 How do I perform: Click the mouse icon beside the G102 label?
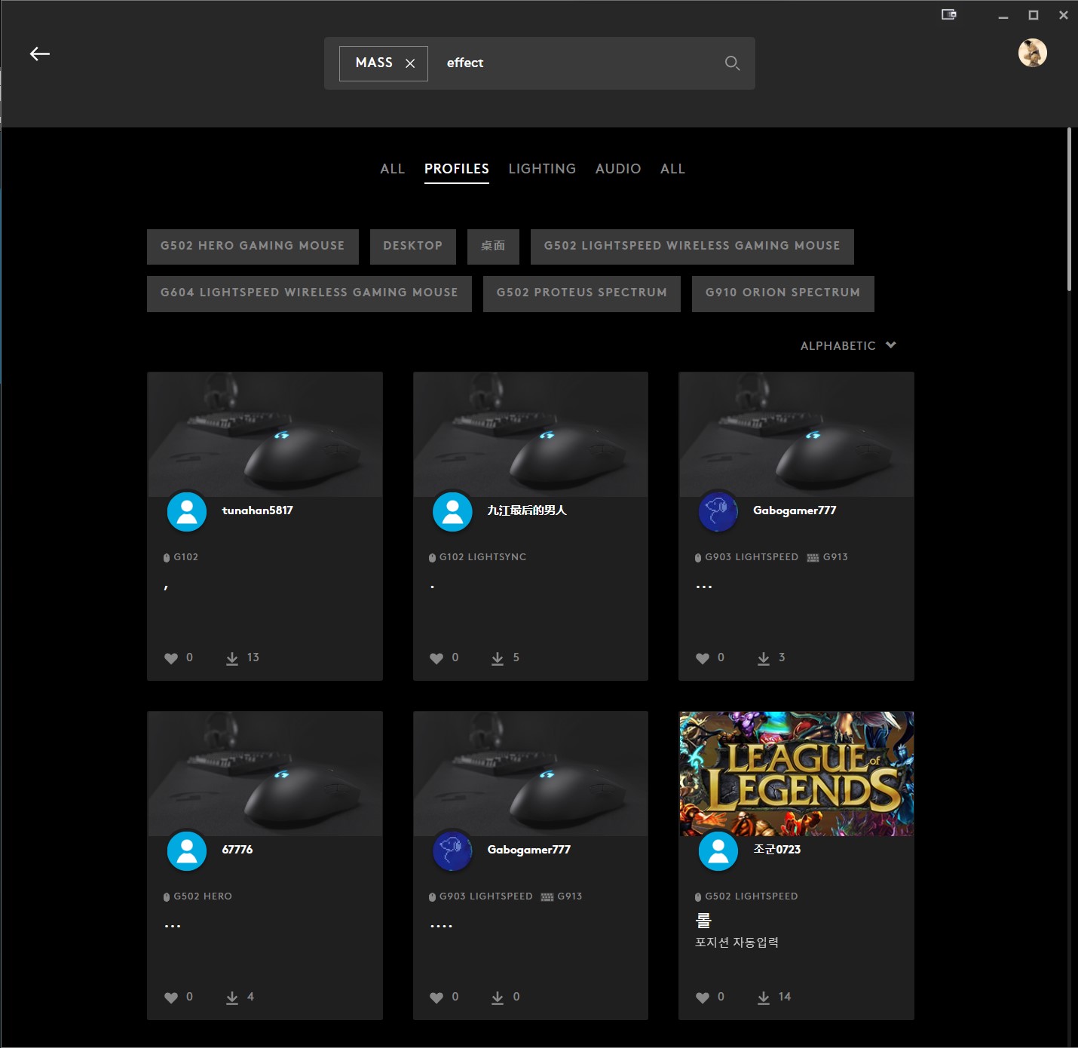click(167, 557)
